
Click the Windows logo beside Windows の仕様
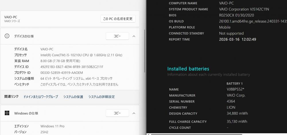[7, 113]
